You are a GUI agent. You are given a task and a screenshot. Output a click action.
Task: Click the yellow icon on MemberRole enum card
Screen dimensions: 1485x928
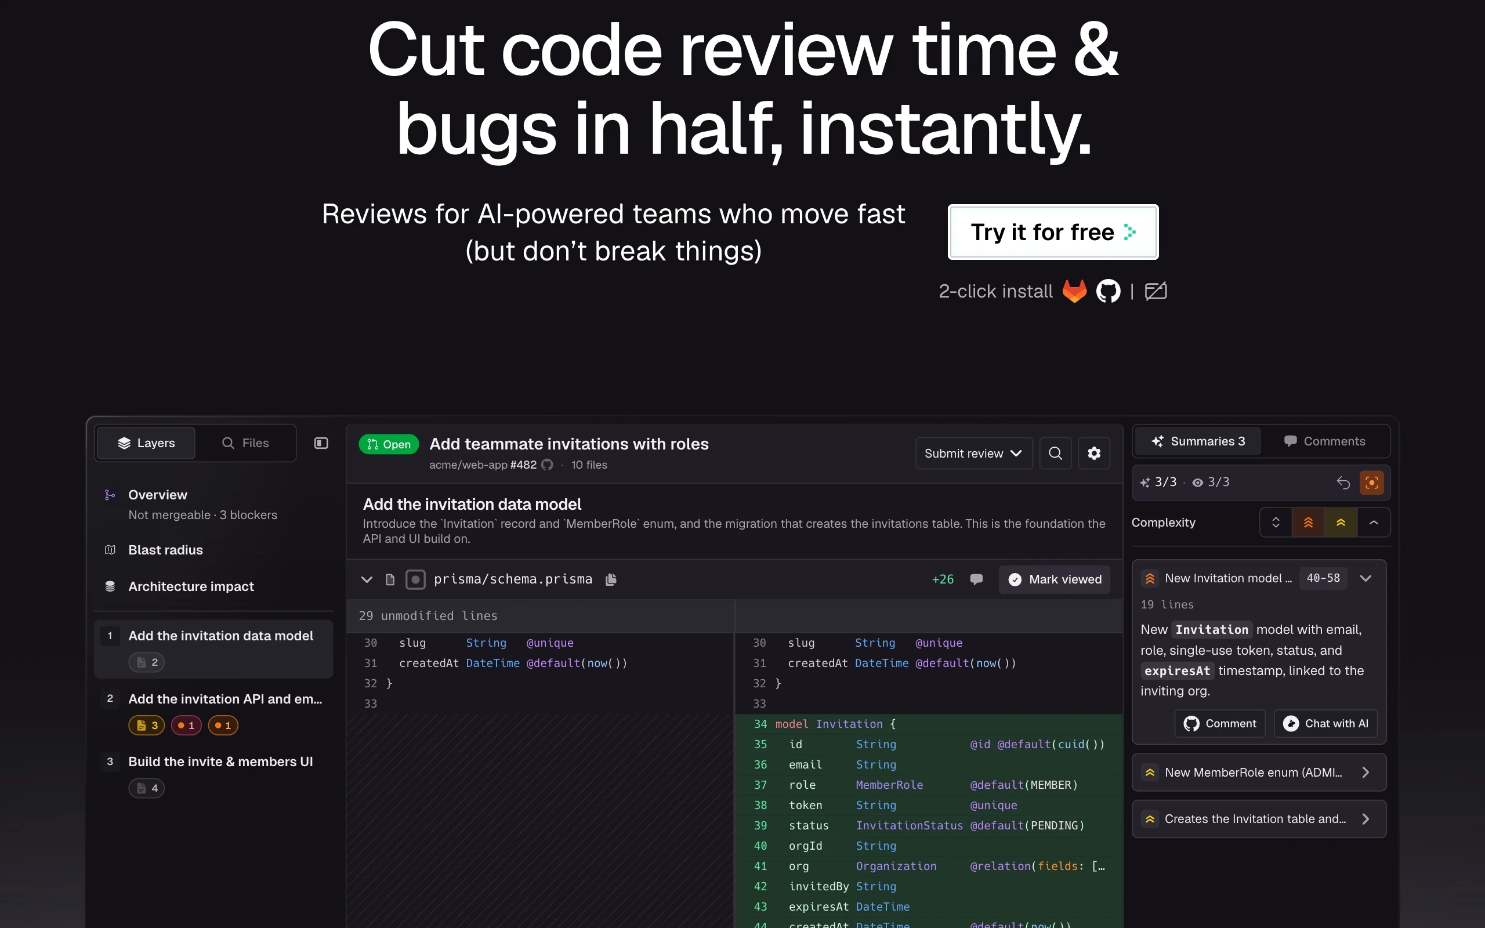1150,773
